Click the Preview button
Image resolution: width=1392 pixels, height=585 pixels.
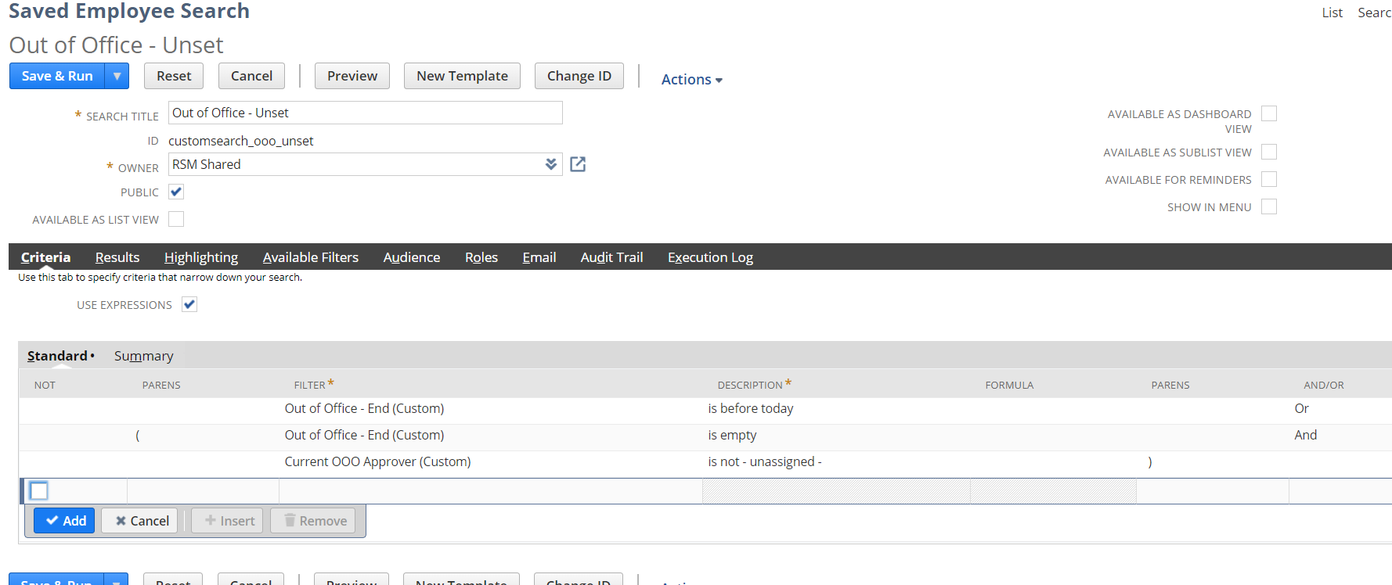(352, 76)
